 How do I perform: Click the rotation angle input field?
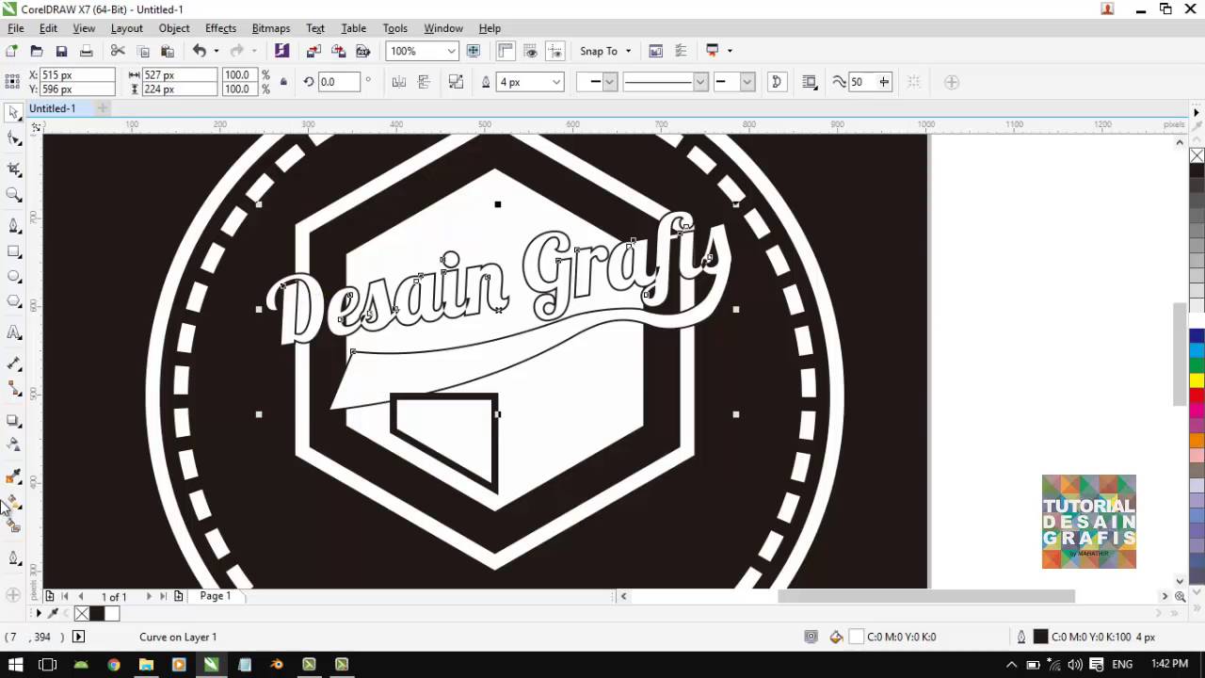[x=339, y=82]
